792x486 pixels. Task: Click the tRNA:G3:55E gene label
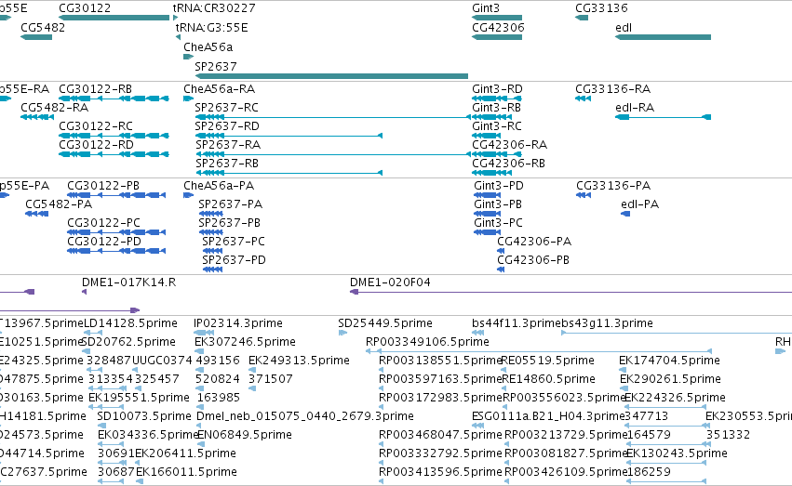click(211, 27)
